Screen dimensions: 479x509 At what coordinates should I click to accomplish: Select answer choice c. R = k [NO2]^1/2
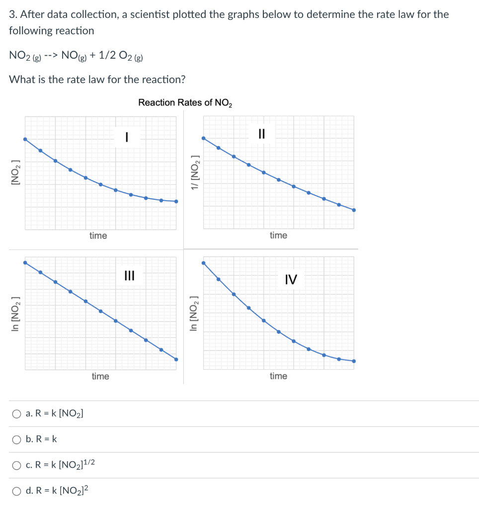click(x=16, y=465)
